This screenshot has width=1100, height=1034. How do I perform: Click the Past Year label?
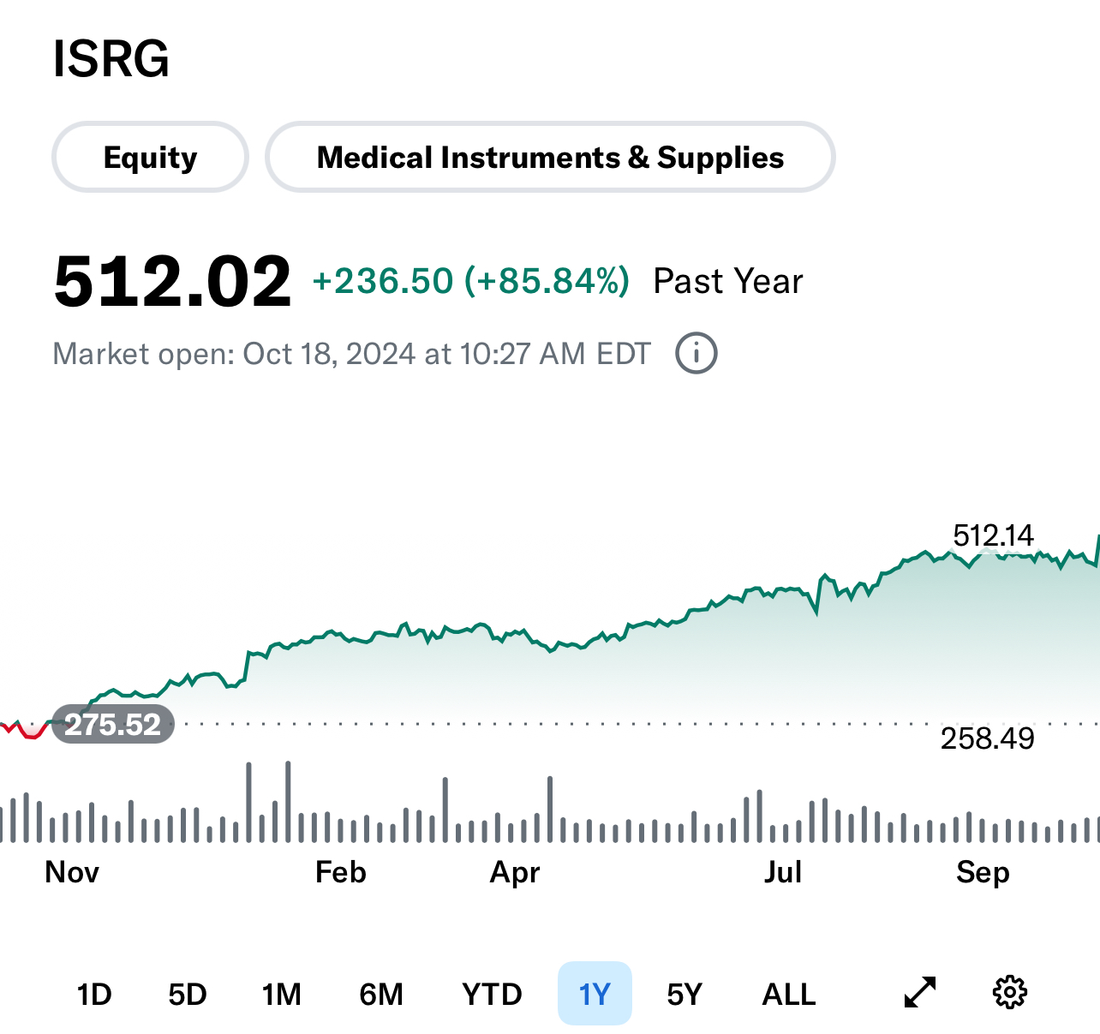click(x=728, y=281)
